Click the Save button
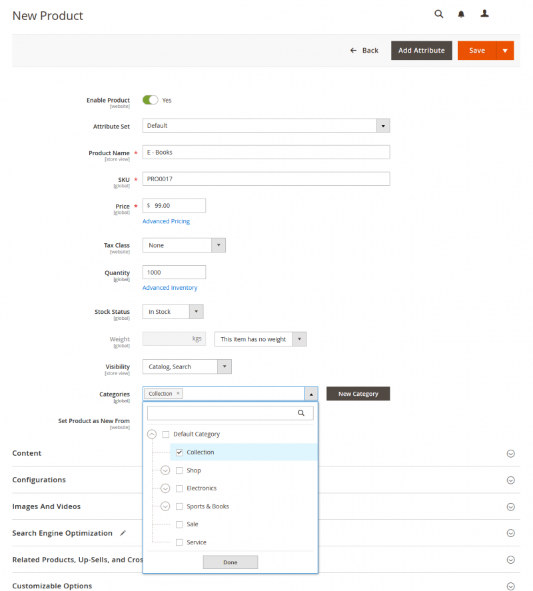This screenshot has height=591, width=533. click(477, 51)
